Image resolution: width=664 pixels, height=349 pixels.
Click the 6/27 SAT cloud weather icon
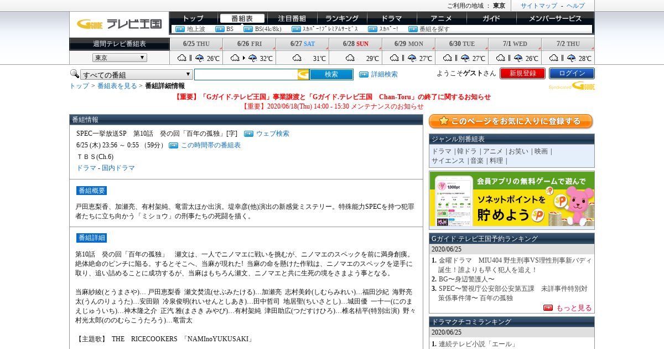click(x=297, y=58)
